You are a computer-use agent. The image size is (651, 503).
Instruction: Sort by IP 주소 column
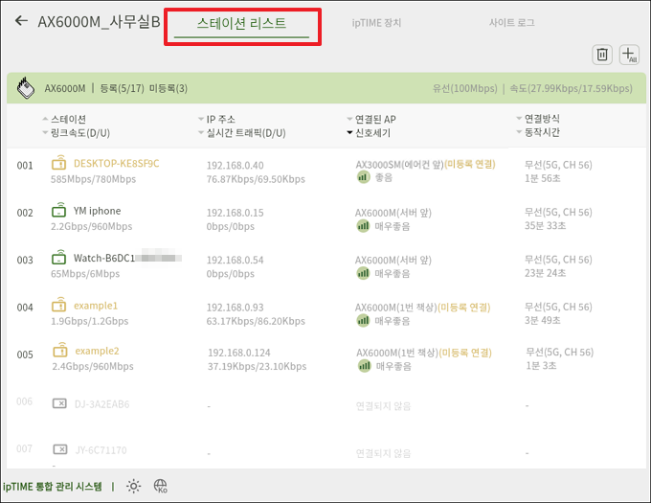click(216, 119)
